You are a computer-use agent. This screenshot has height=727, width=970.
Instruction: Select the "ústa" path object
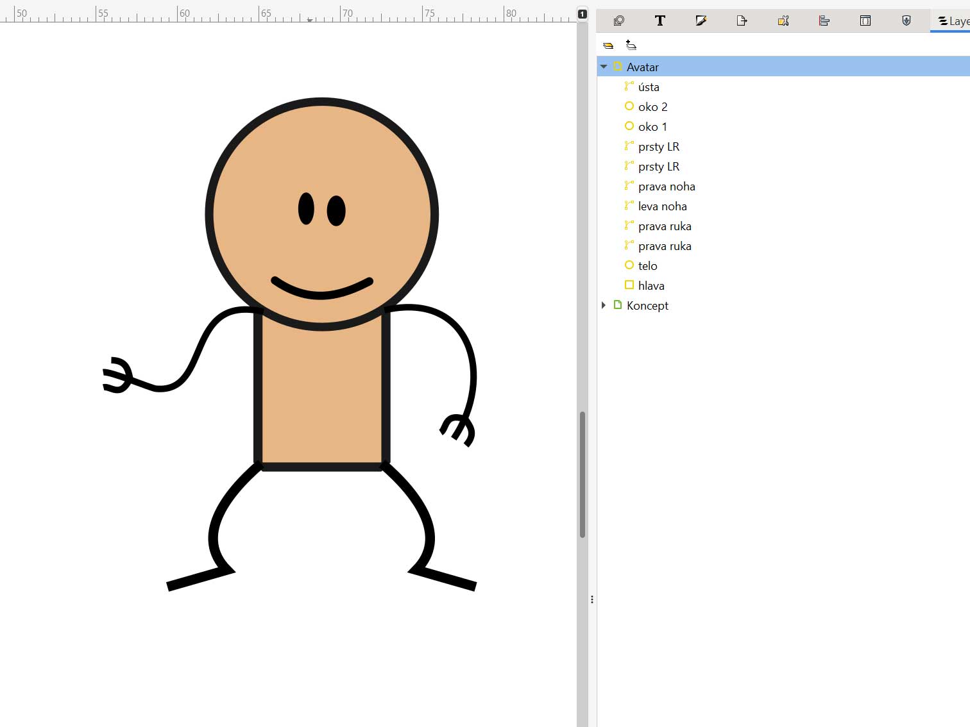649,87
